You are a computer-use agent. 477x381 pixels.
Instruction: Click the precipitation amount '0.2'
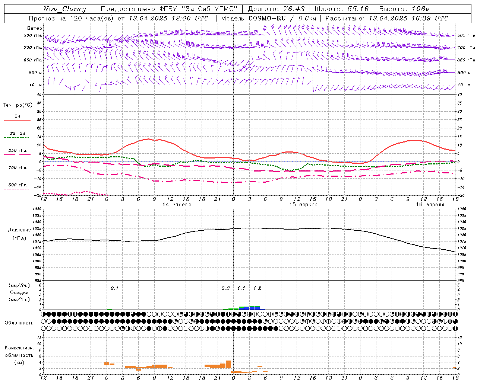click(225, 288)
